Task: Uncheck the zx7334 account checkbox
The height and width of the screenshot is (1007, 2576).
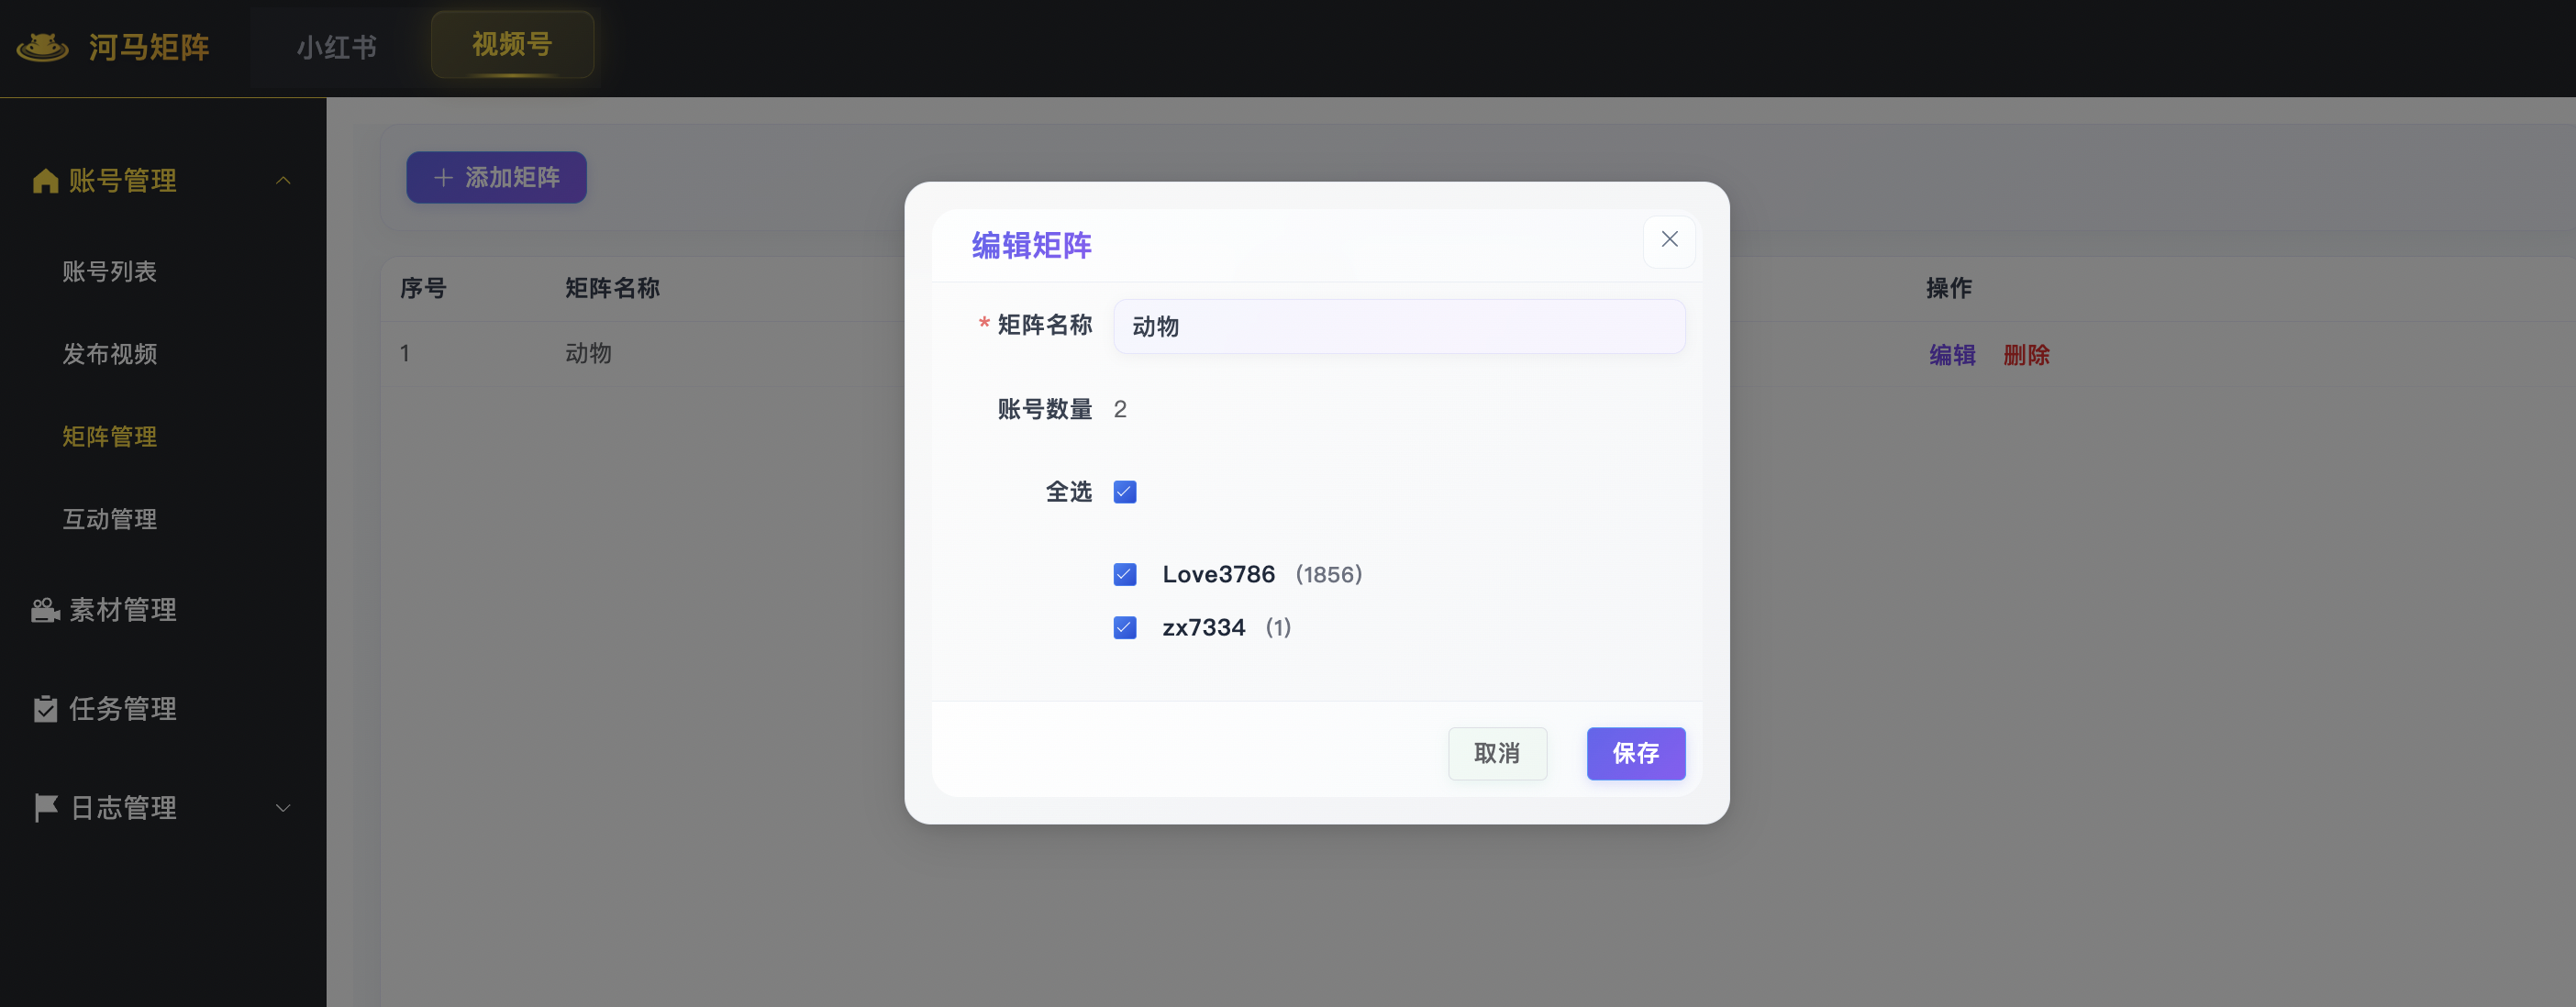Action: point(1125,627)
